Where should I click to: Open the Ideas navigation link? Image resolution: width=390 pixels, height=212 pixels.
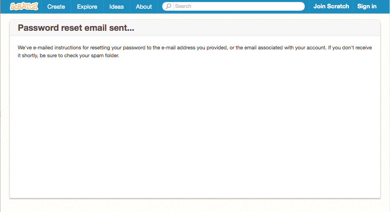116,7
